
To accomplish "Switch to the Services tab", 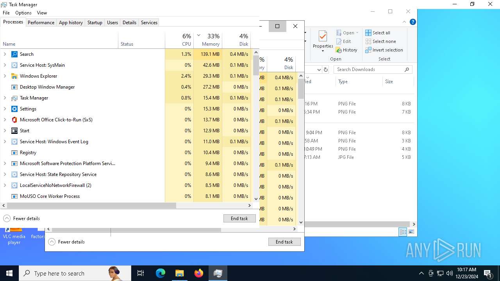I will [149, 23].
